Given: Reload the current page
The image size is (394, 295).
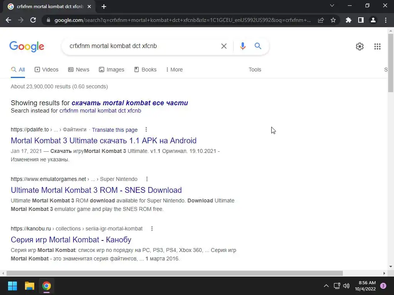Looking at the screenshot, I should [x=33, y=20].
